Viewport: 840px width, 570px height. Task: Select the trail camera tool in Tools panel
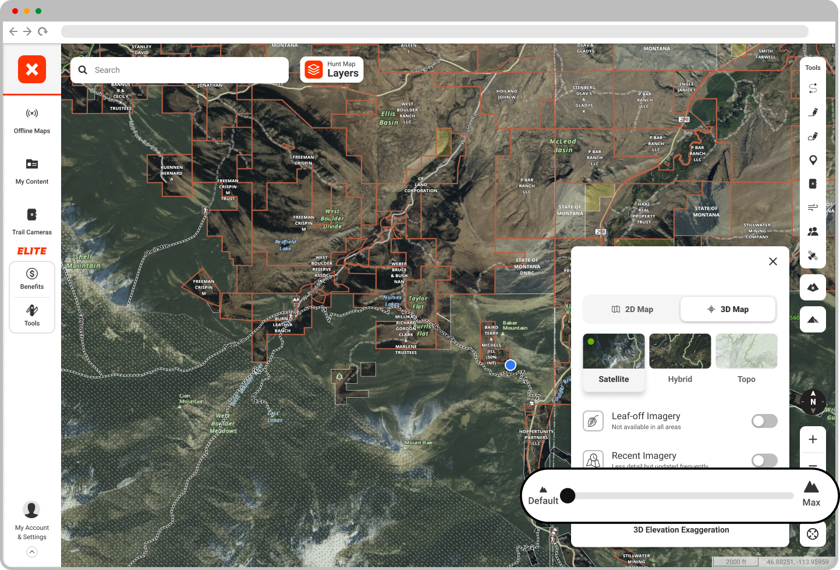tap(813, 183)
